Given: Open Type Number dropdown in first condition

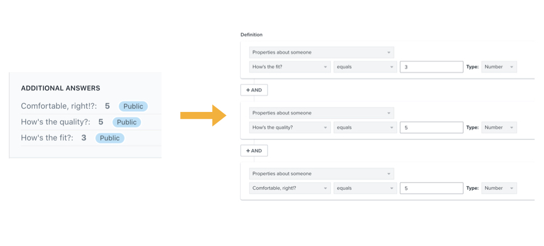Looking at the screenshot, I should pos(499,67).
